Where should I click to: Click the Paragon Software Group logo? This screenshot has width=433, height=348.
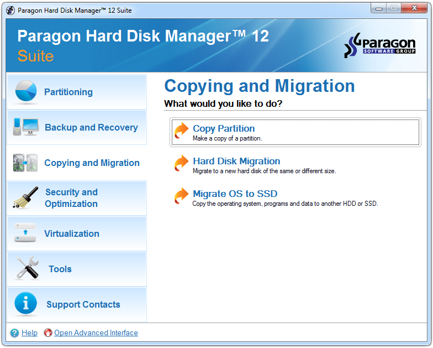380,45
